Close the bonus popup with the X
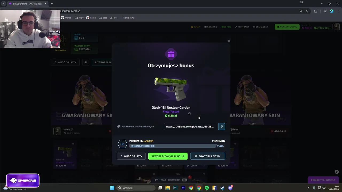342x192 pixels. coord(229,41)
